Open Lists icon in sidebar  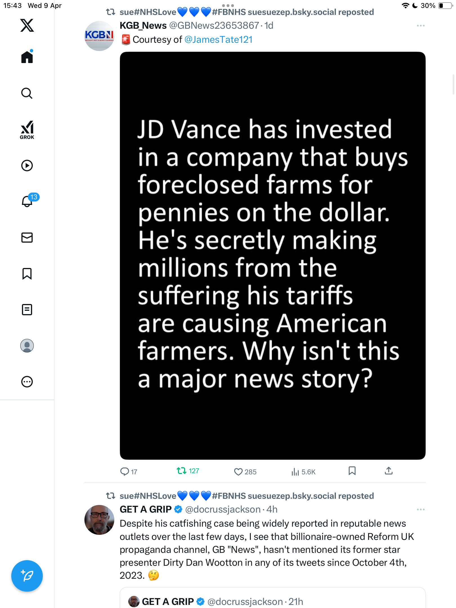(27, 310)
